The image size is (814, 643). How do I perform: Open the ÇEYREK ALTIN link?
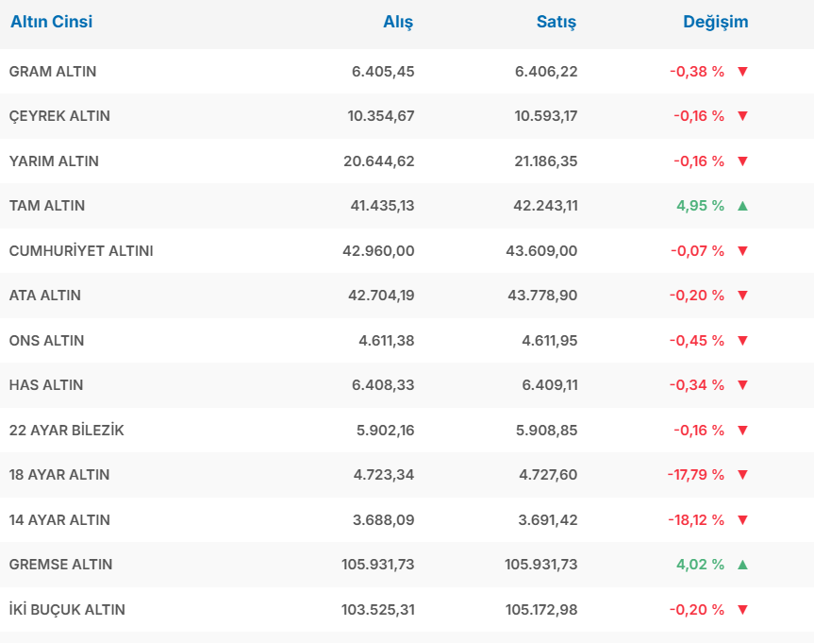click(x=59, y=116)
